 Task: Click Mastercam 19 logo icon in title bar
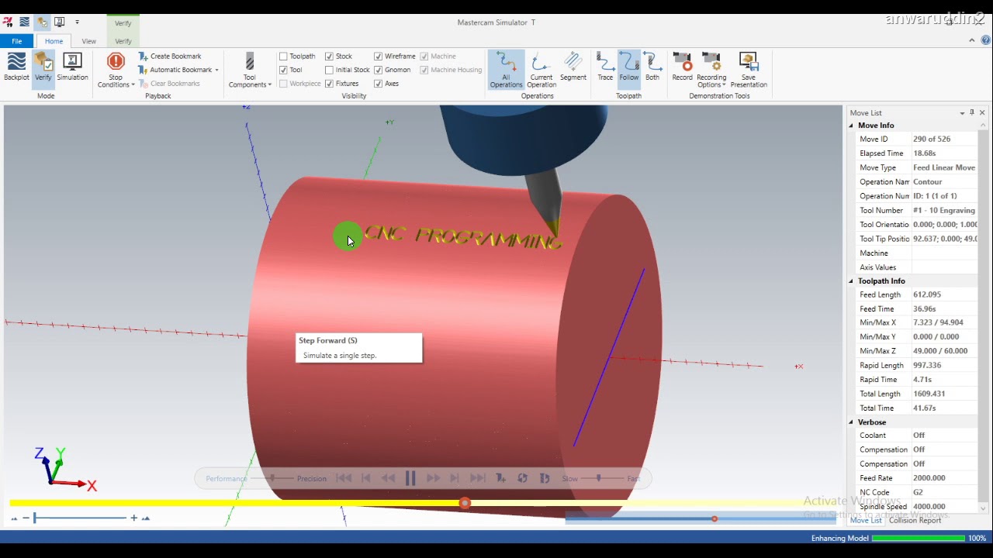pos(8,22)
